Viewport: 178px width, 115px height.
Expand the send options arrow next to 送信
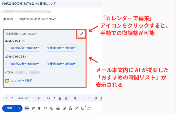[x=19, y=108]
